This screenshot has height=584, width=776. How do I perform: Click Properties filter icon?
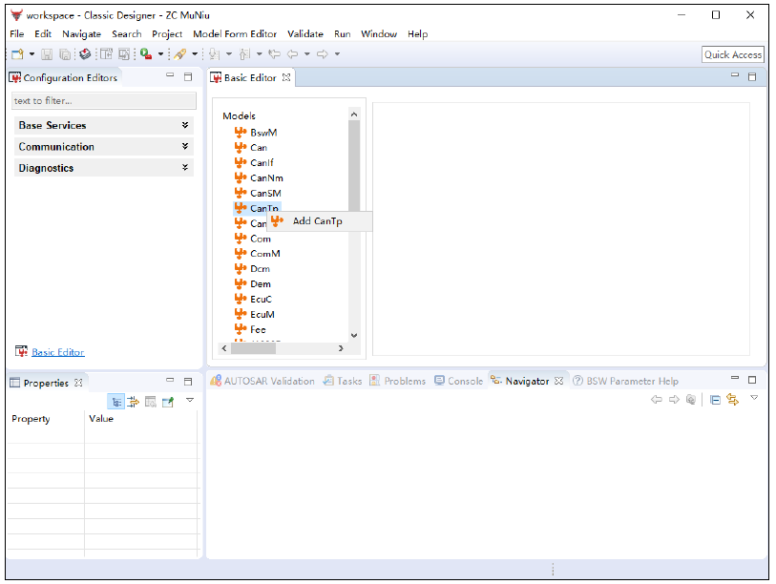pyautogui.click(x=151, y=402)
